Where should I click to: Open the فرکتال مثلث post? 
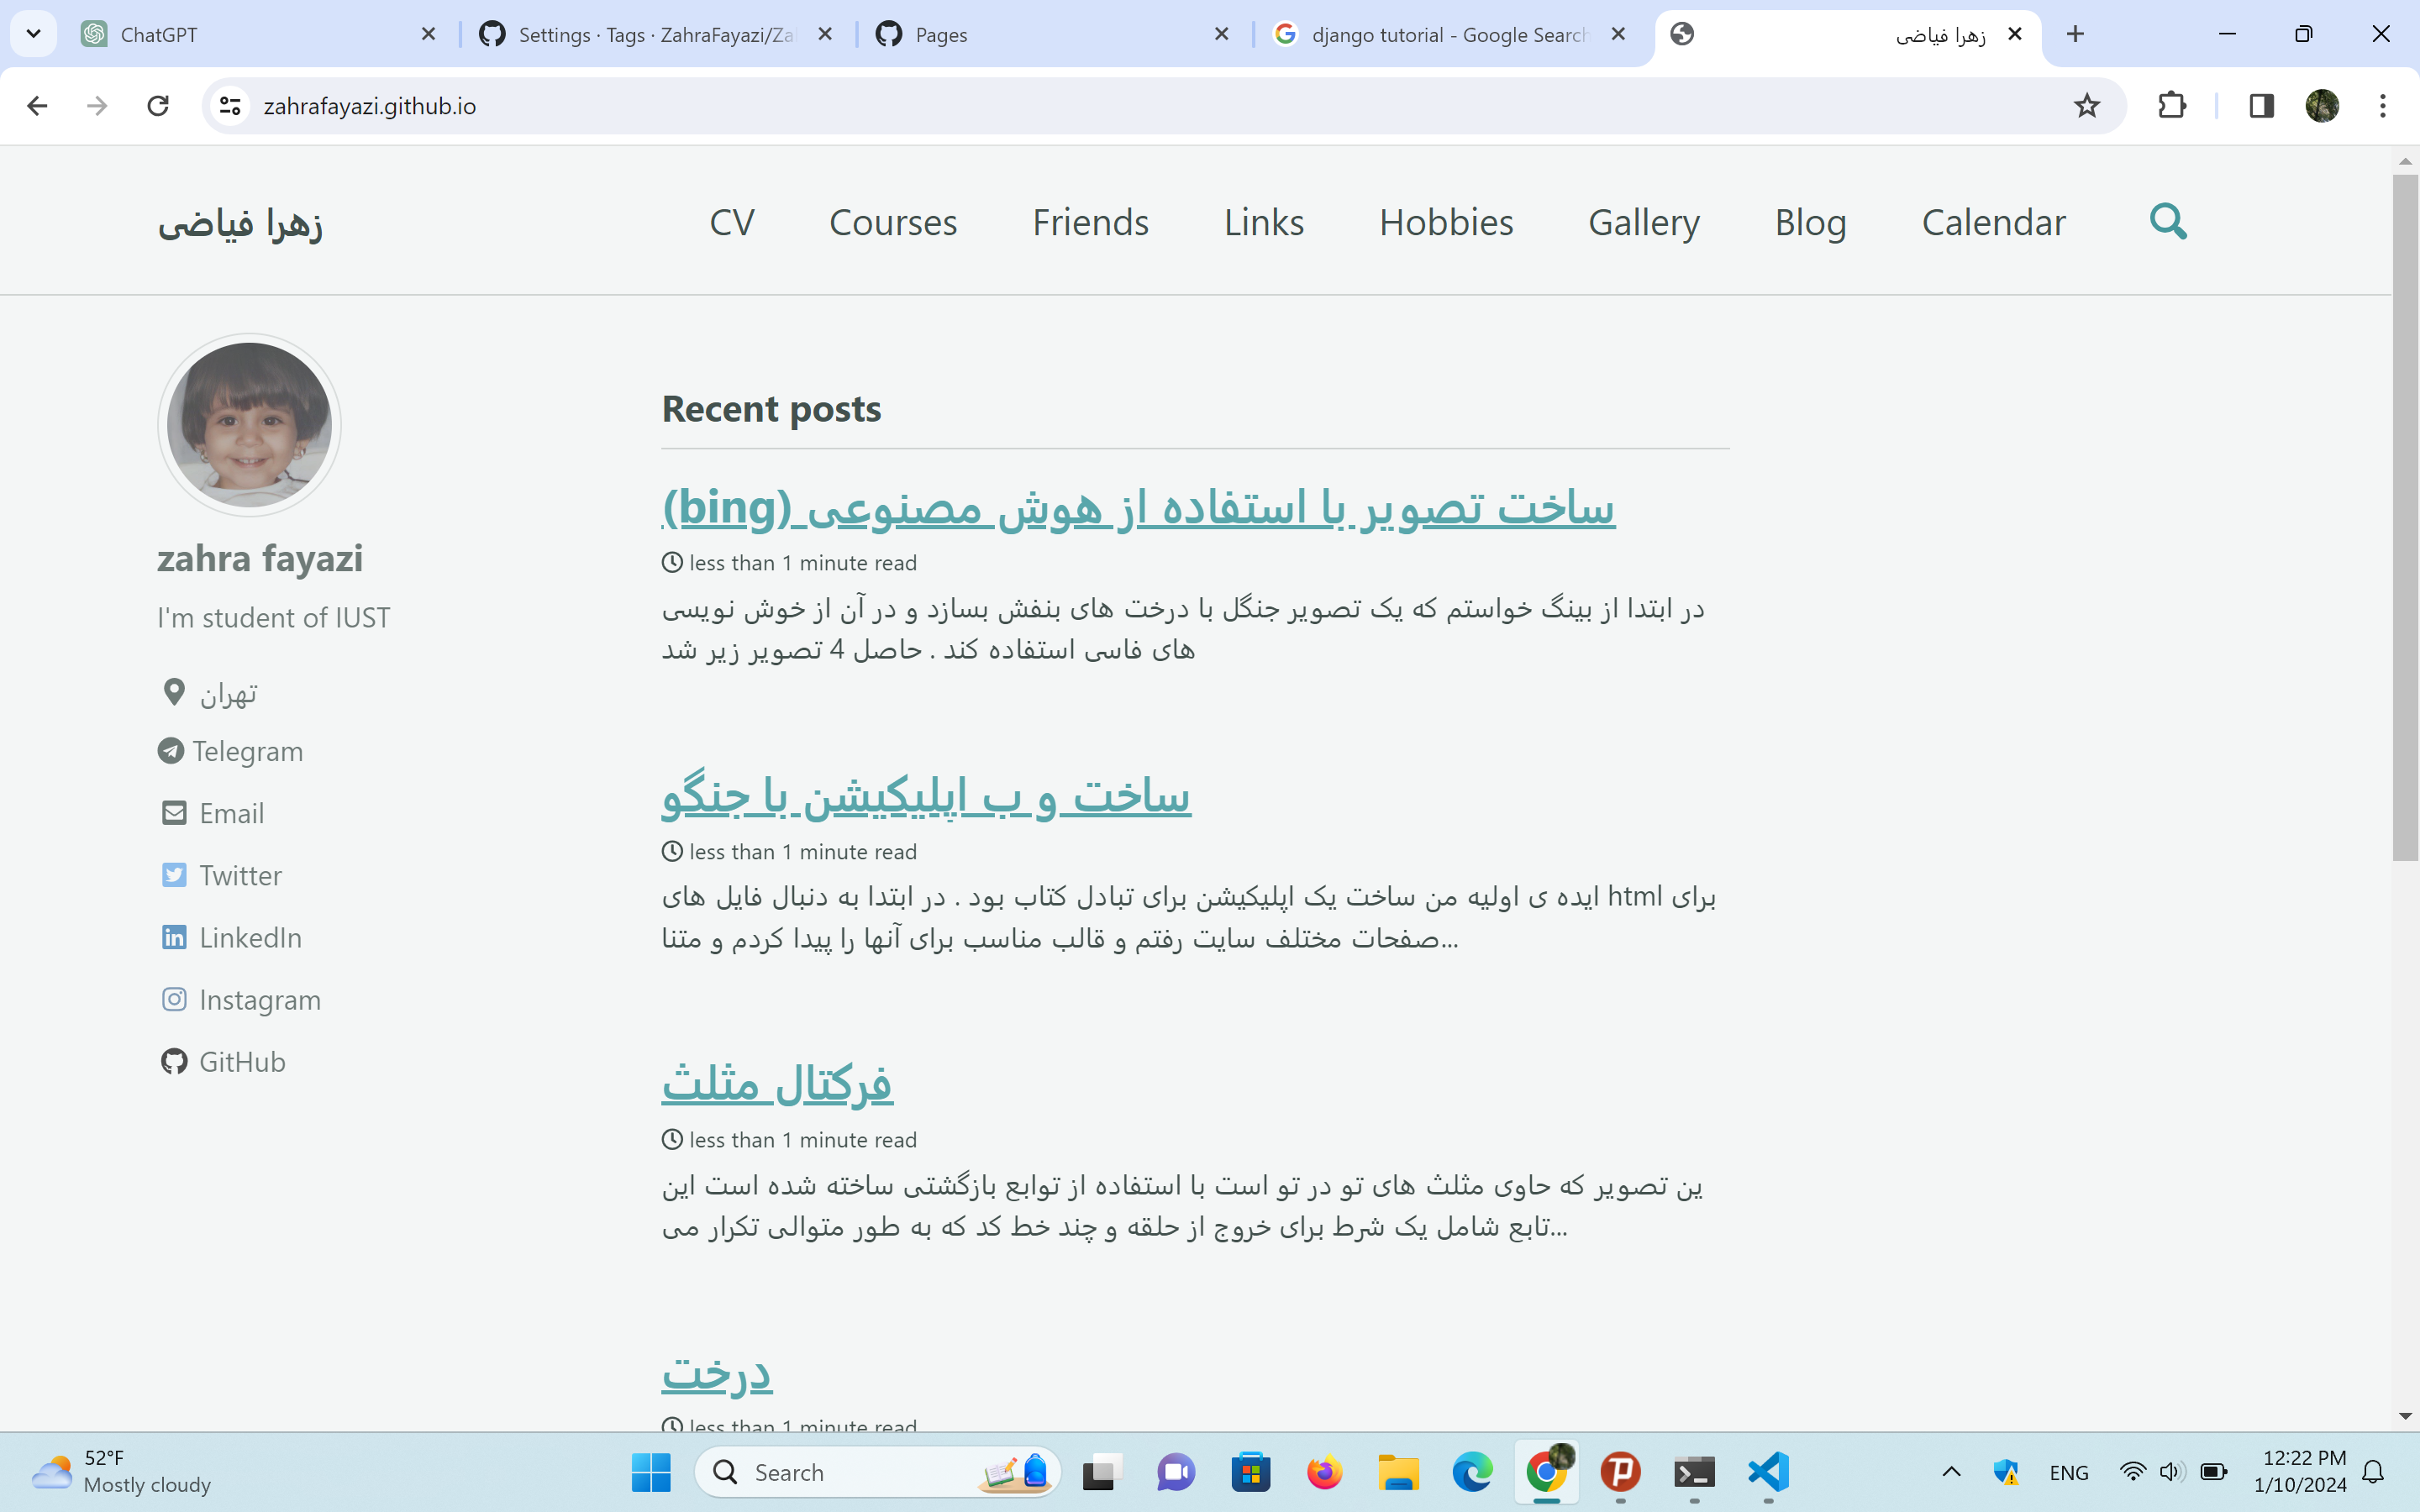[777, 1085]
